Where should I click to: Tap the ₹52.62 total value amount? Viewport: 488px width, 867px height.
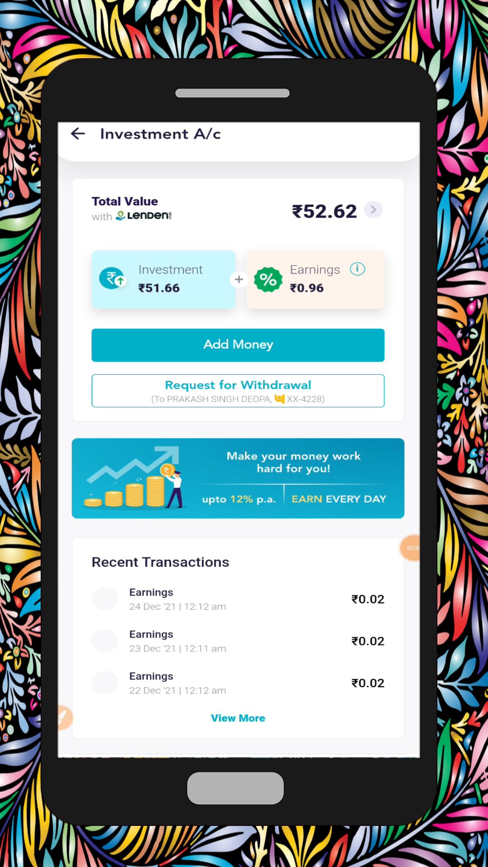(324, 211)
